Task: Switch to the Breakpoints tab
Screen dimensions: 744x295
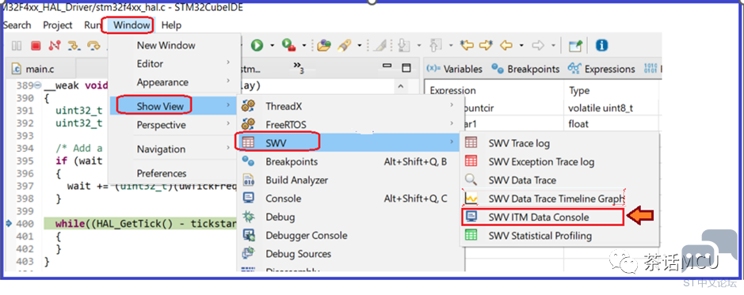Action: 526,69
